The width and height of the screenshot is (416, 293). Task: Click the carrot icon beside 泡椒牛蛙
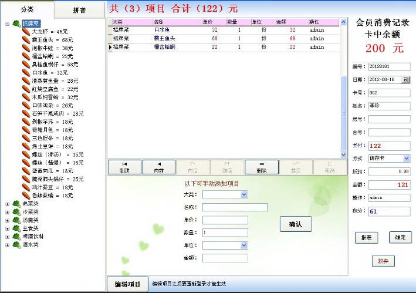[x=26, y=48]
